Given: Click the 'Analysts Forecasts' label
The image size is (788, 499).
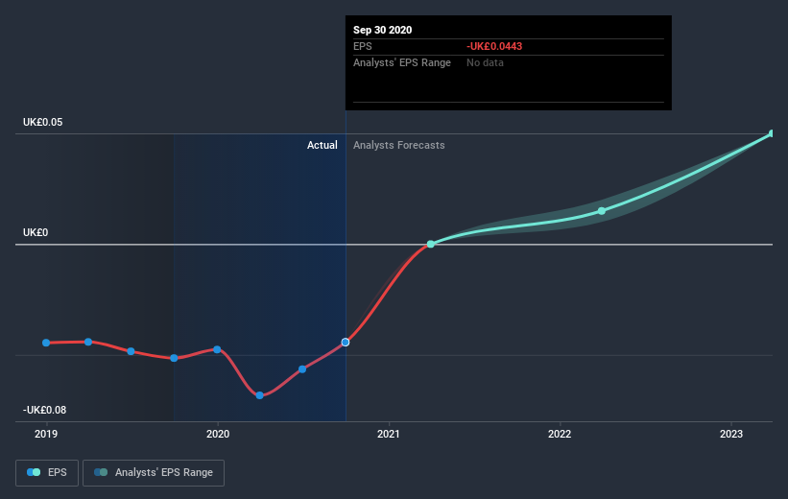Looking at the screenshot, I should click(x=399, y=145).
